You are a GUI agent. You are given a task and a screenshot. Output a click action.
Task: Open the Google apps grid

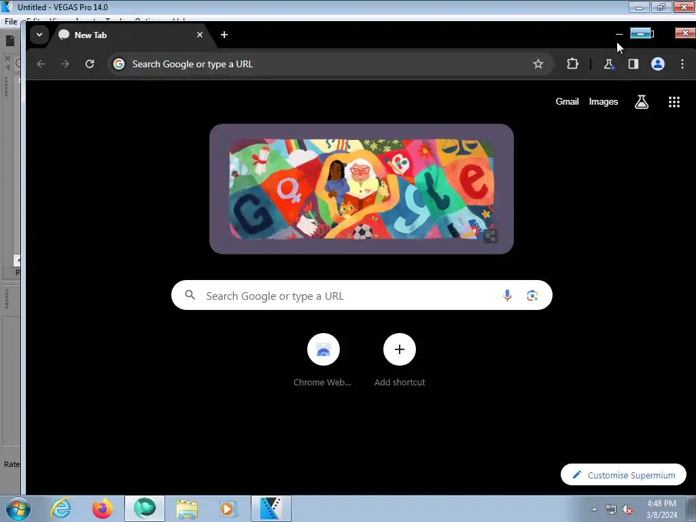pos(674,102)
